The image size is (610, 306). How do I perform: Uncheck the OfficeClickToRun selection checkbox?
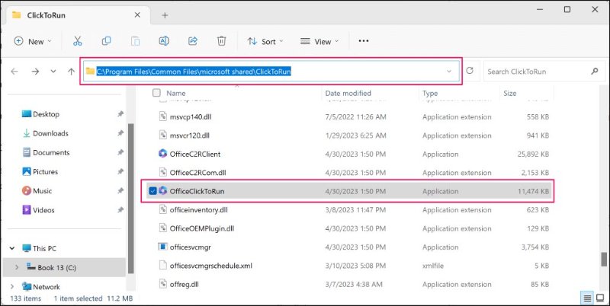click(x=153, y=191)
